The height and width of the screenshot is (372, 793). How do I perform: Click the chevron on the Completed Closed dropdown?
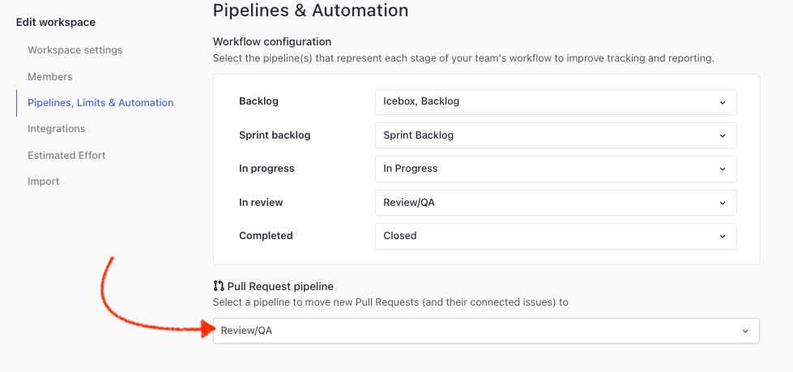tap(723, 236)
